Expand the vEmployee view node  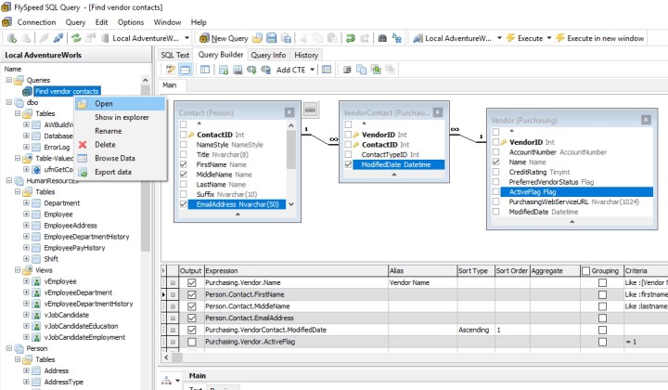[26, 280]
